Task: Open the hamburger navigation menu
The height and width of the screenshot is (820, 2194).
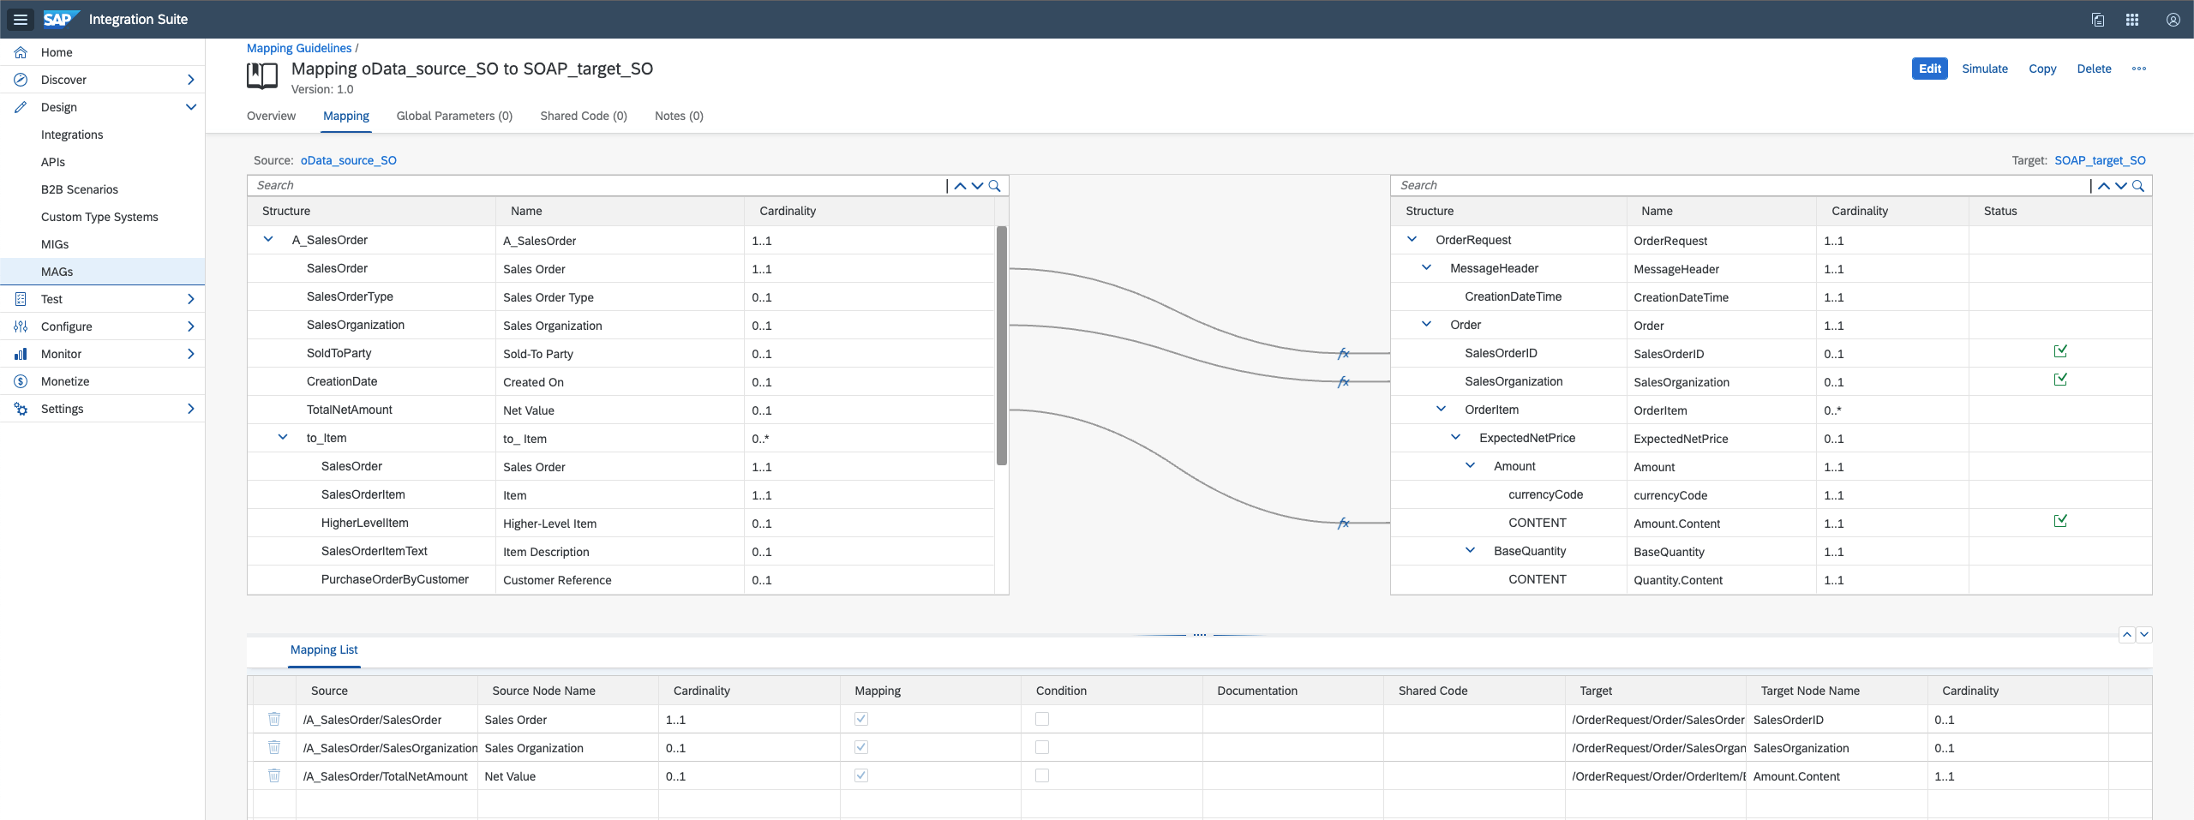Action: tap(21, 19)
